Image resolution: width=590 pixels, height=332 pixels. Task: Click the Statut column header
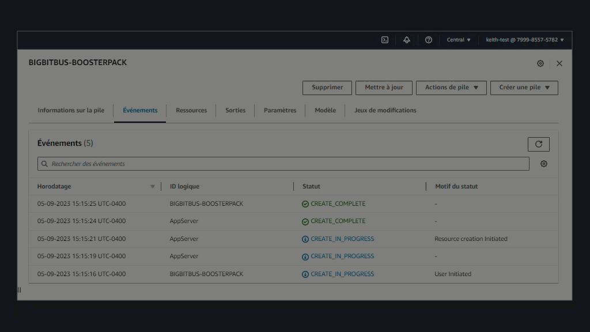[311, 186]
